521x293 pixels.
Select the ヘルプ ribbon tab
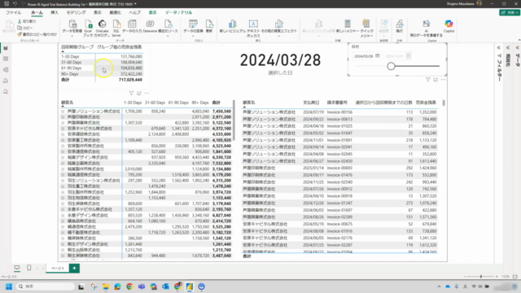[134, 13]
